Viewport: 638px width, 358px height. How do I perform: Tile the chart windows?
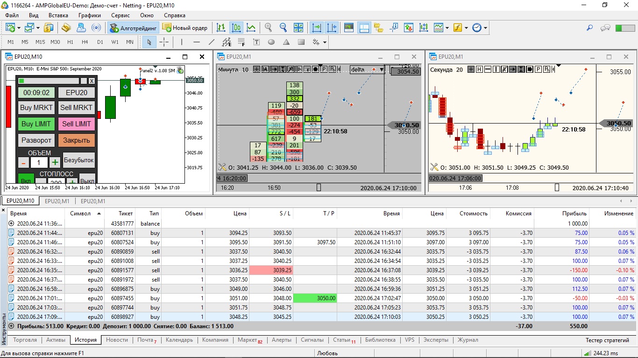(298, 28)
